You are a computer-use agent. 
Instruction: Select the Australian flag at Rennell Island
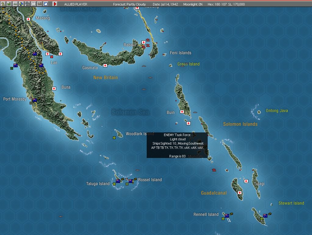(227, 216)
